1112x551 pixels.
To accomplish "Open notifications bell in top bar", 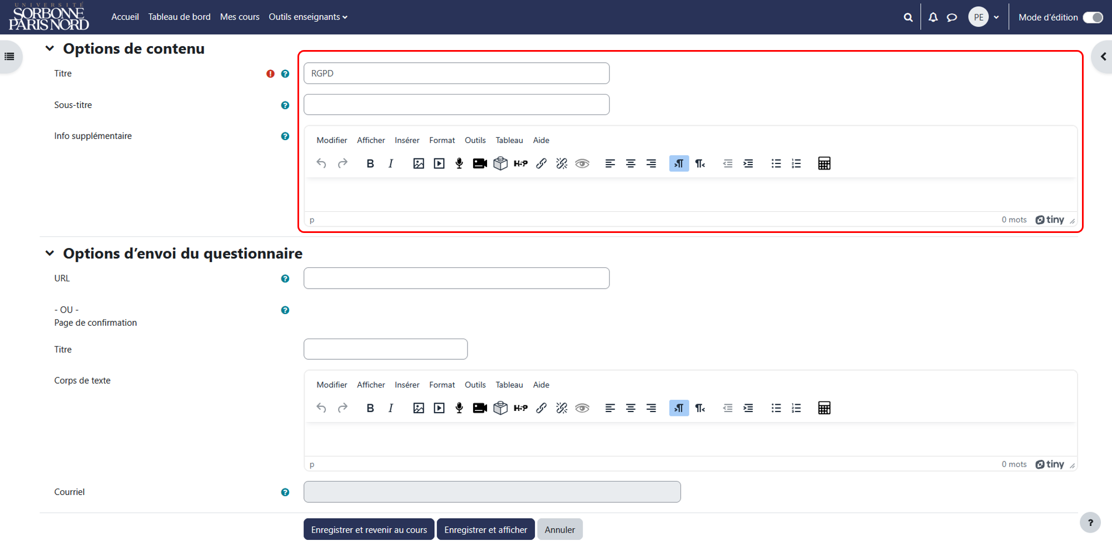I will (x=933, y=17).
